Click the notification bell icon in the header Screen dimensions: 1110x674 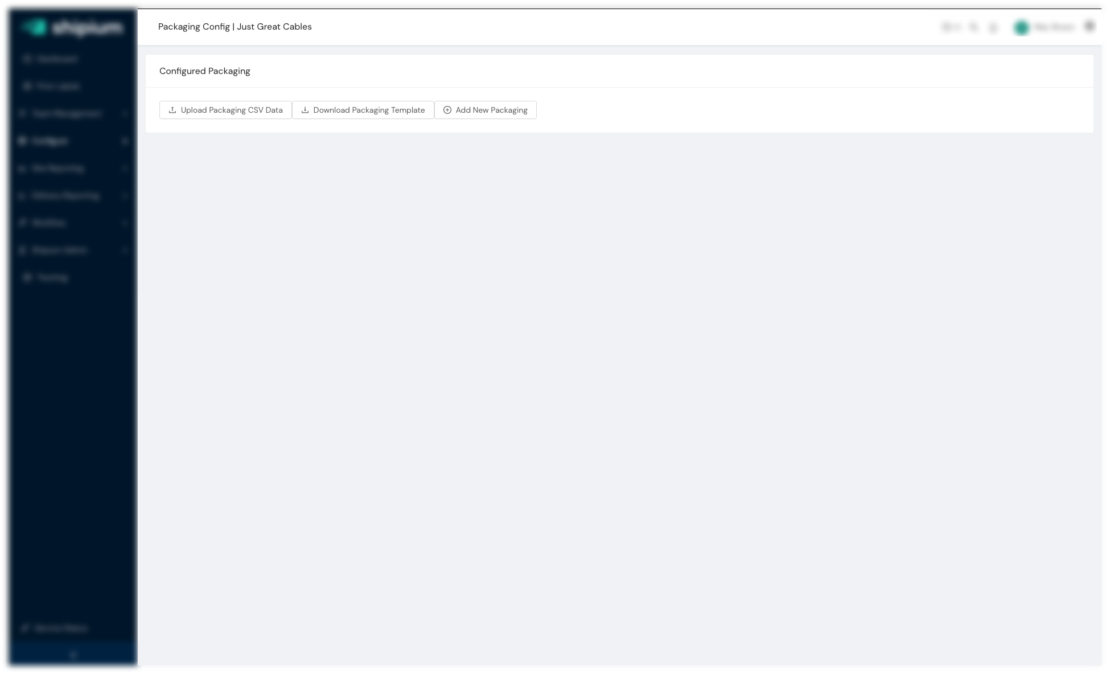click(993, 27)
